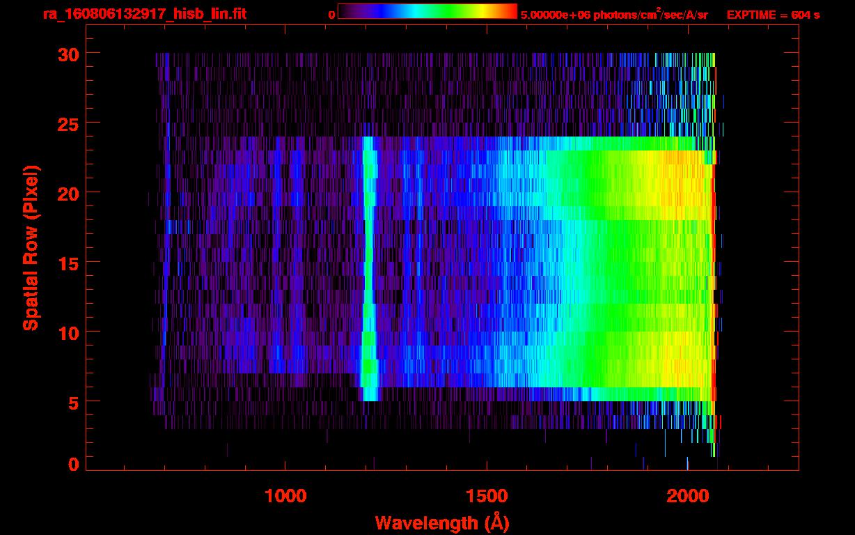Click the 2000 wavelength tick label
Screen dimensions: 855x535
pos(688,496)
